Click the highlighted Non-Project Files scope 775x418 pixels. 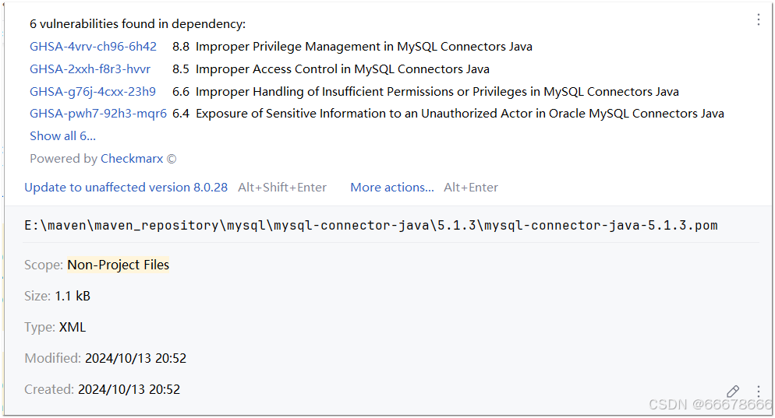tap(118, 265)
